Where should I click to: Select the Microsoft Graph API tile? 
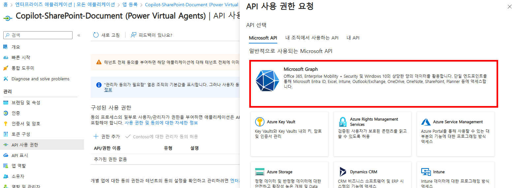click(373, 84)
